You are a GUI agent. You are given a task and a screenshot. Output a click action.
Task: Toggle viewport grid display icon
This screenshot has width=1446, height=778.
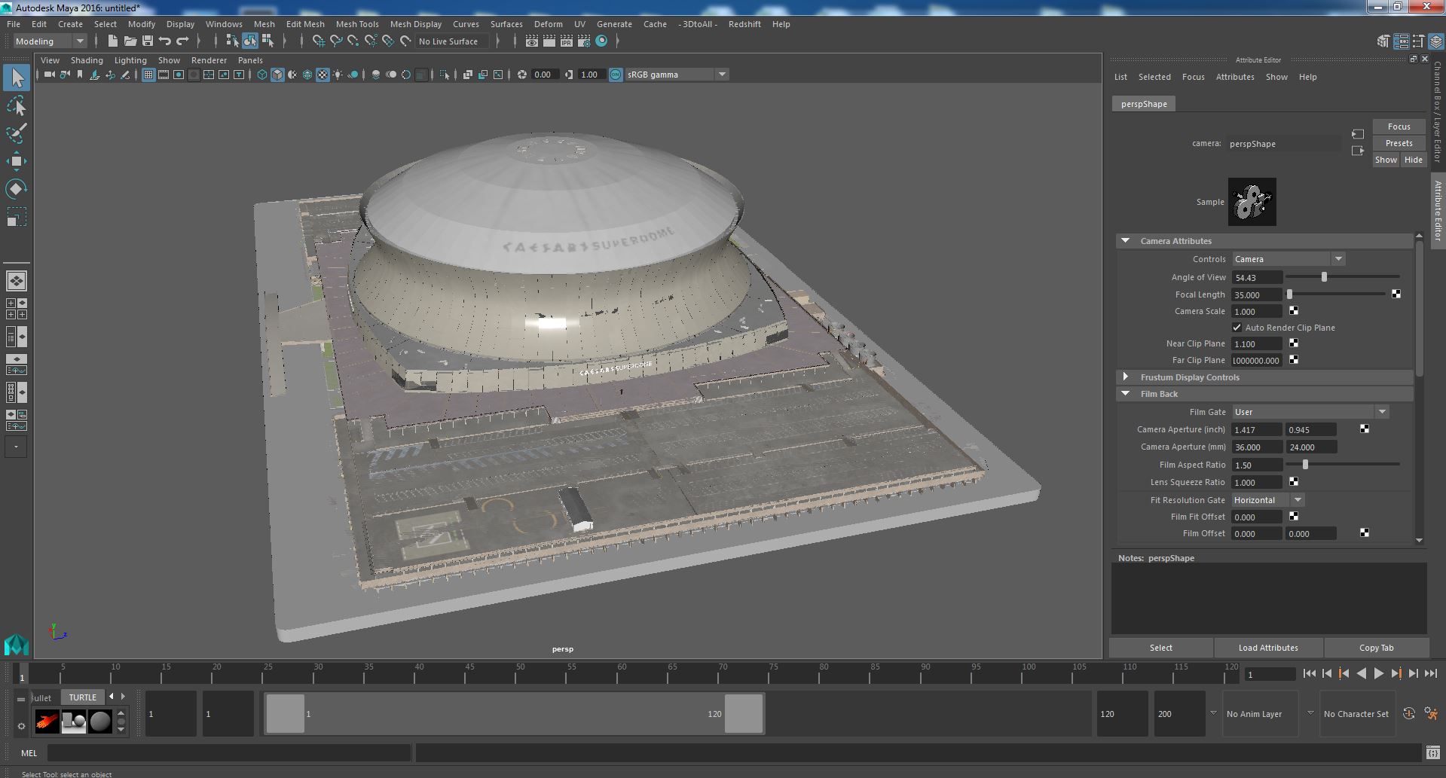point(148,75)
